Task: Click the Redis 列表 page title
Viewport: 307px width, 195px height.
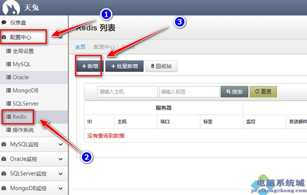Action: (x=95, y=28)
